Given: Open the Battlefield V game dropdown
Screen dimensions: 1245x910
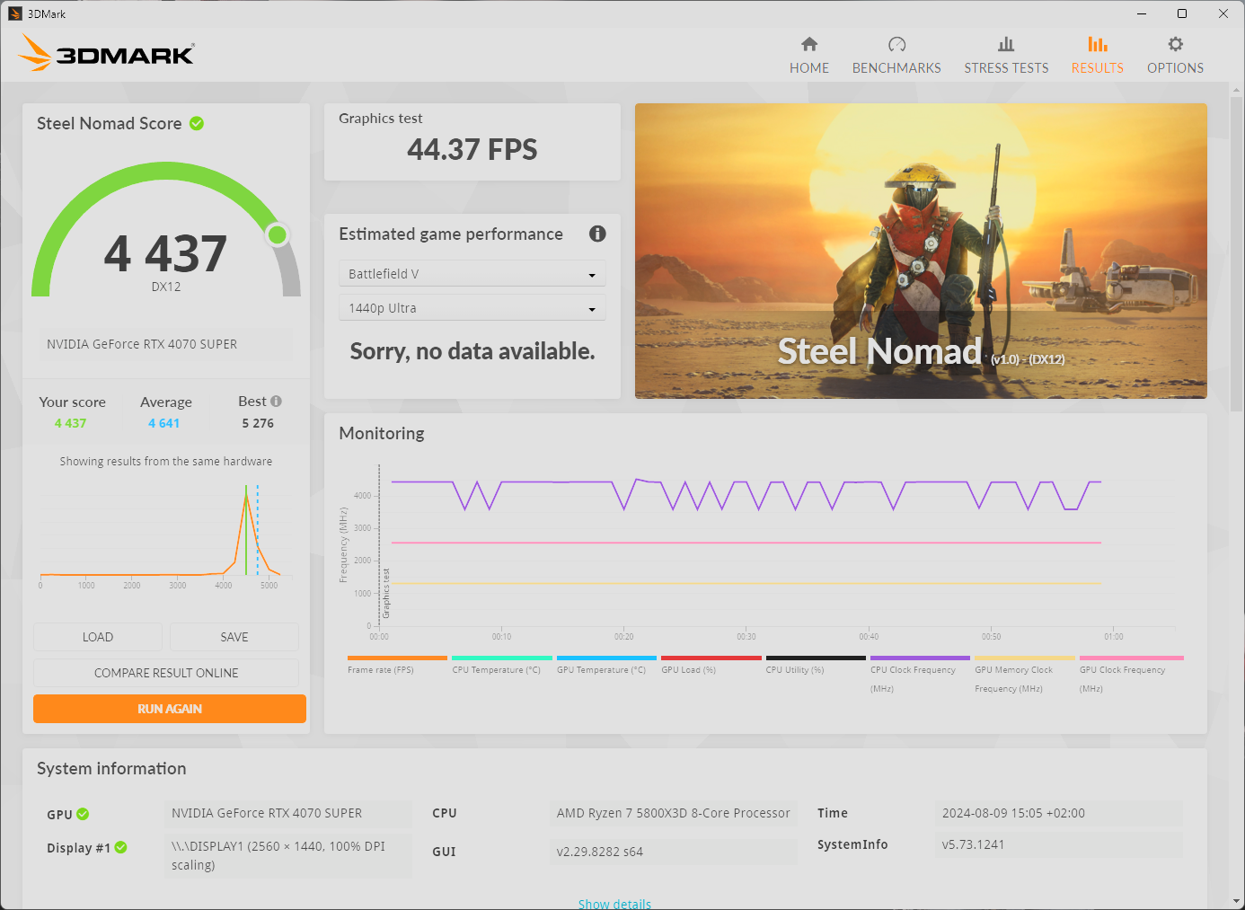Looking at the screenshot, I should pyautogui.click(x=472, y=274).
